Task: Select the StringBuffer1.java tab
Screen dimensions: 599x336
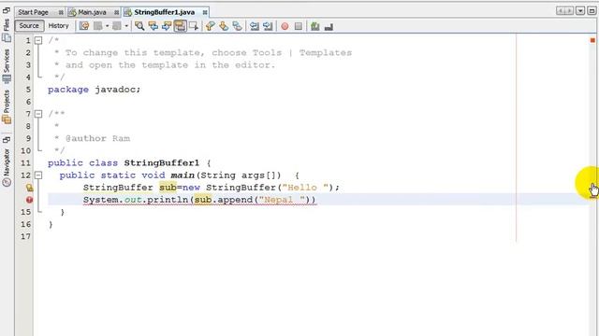Action: (x=165, y=12)
